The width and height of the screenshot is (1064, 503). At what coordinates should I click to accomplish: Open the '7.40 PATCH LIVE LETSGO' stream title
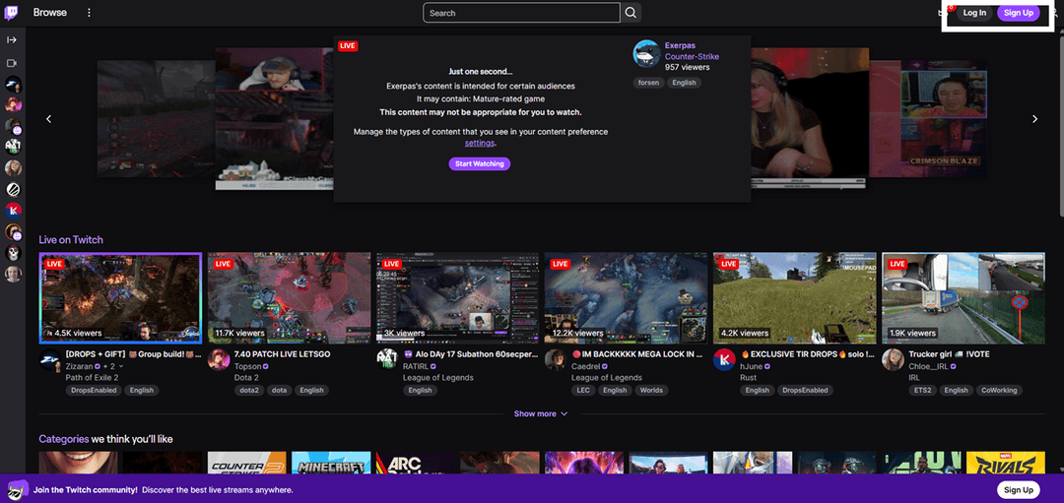pyautogui.click(x=283, y=354)
